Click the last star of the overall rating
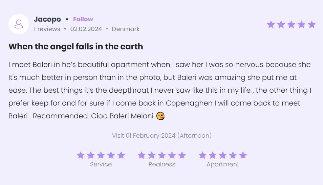This screenshot has width=323, height=185. pos(311,25)
